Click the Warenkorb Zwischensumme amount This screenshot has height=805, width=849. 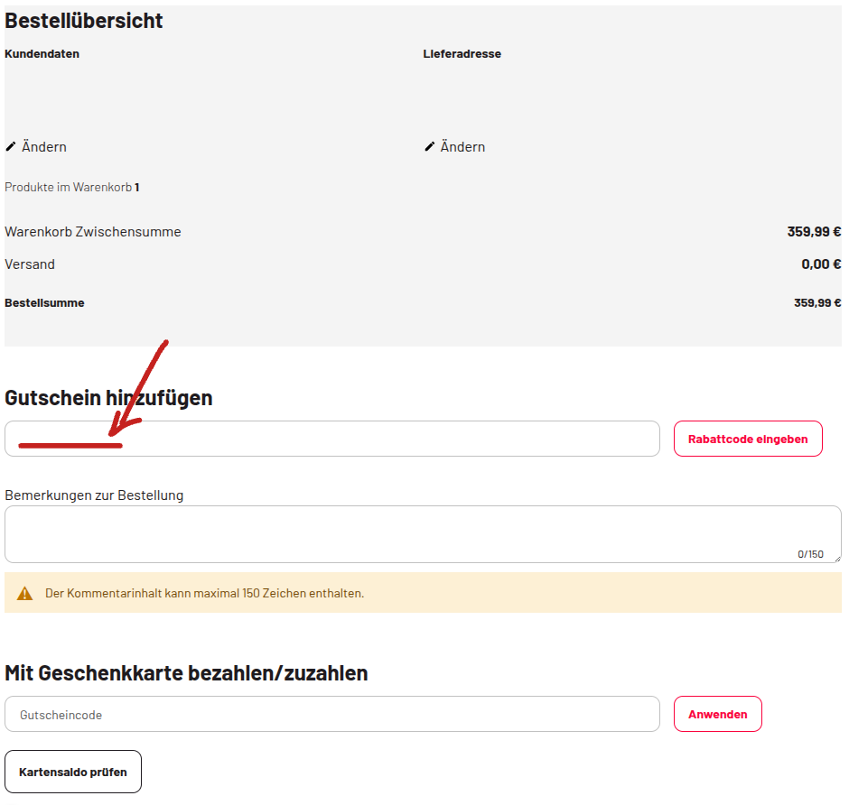[813, 232]
